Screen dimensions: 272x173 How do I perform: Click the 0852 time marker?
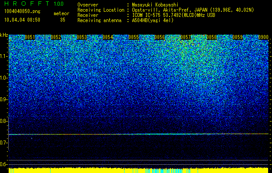pyautogui.click(x=56, y=37)
